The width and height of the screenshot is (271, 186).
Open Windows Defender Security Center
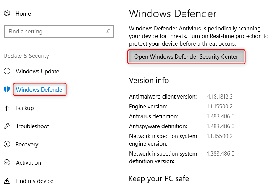pyautogui.click(x=186, y=57)
